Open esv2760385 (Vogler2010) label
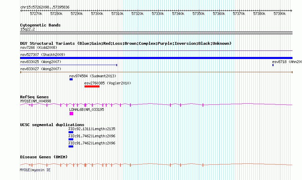Image resolution: width=302 pixels, height=180 pixels. click(x=108, y=83)
